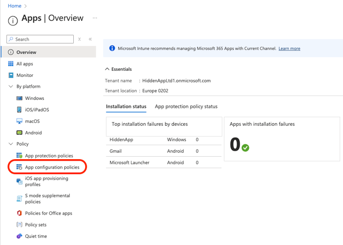Click tenant location Europe 0202
Image resolution: width=343 pixels, height=245 pixels.
(155, 91)
